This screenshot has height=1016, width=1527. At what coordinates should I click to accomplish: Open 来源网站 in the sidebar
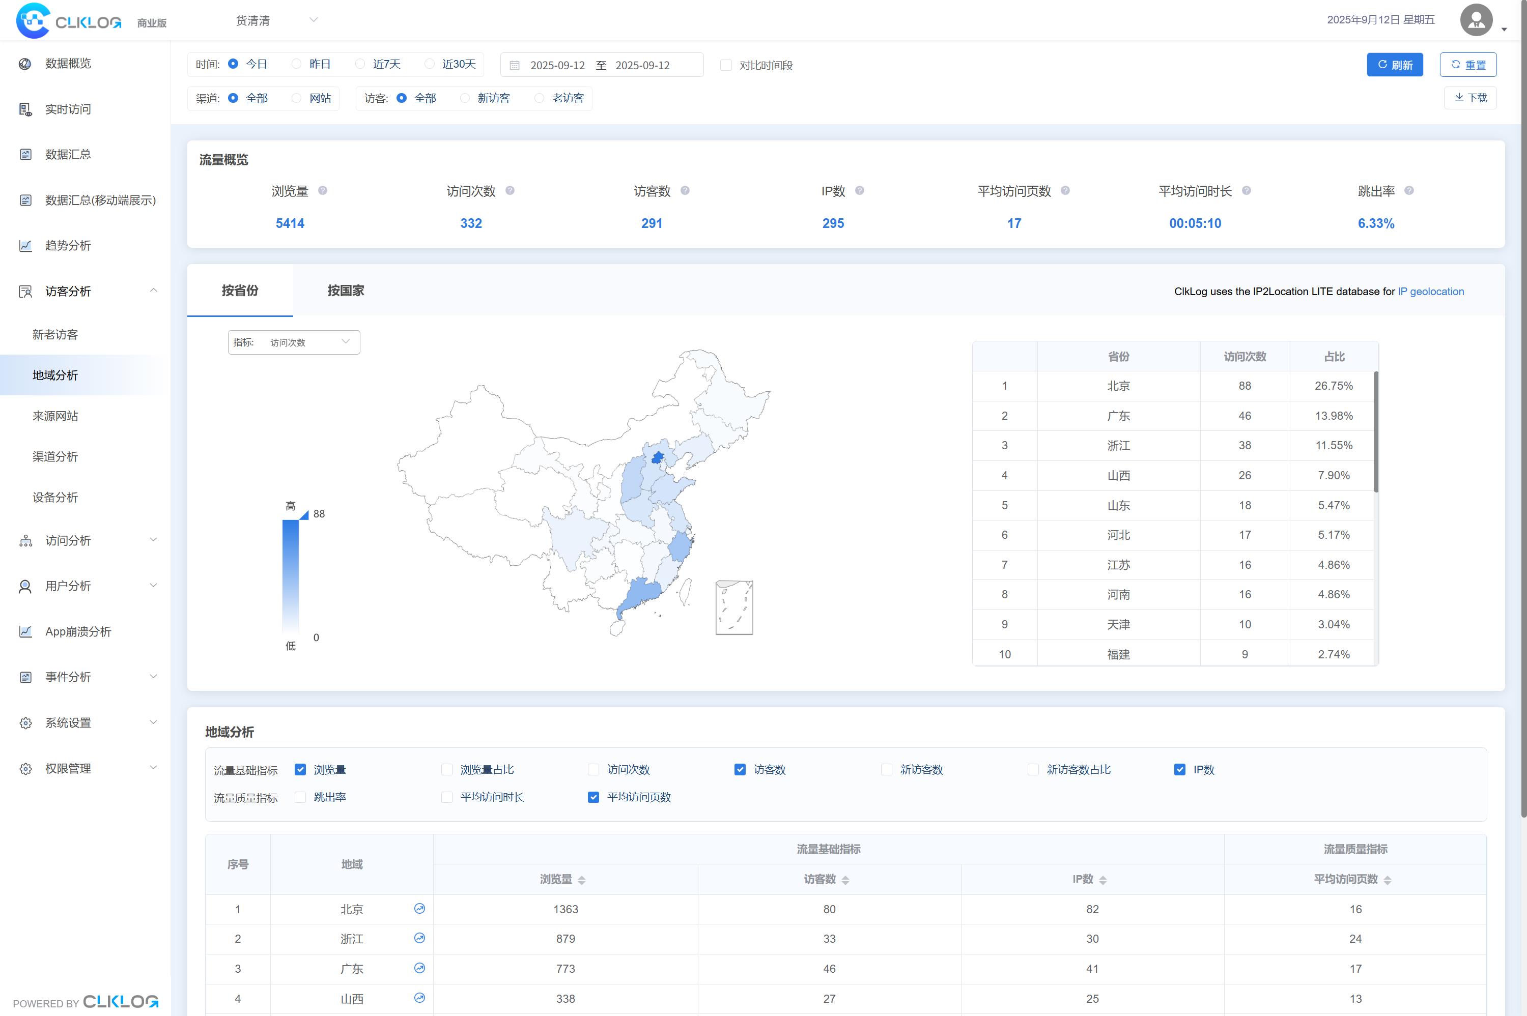coord(55,416)
